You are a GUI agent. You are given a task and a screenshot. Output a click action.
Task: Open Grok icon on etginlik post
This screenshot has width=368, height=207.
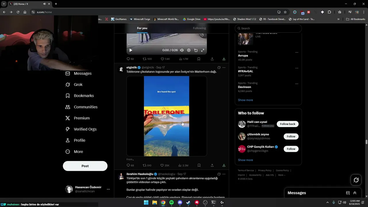219,68
